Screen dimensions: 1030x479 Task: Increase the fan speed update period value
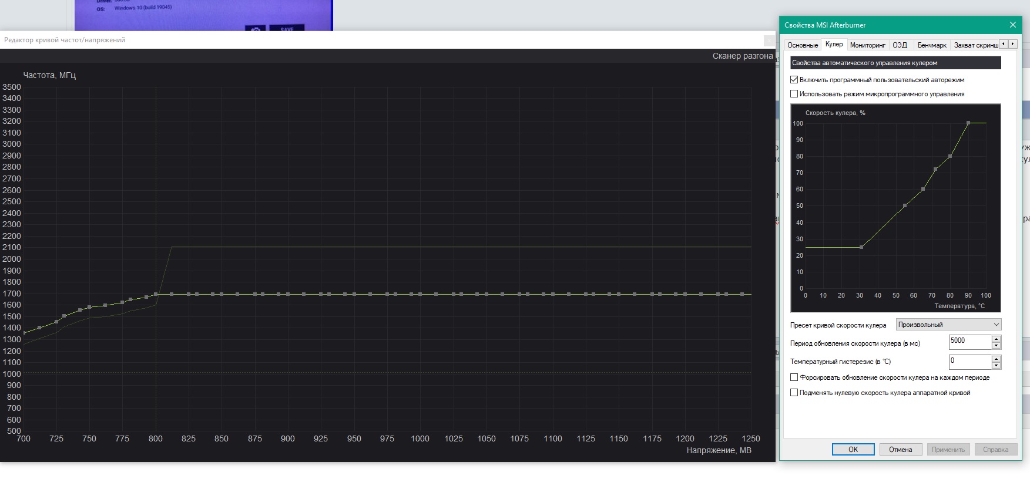tap(996, 338)
